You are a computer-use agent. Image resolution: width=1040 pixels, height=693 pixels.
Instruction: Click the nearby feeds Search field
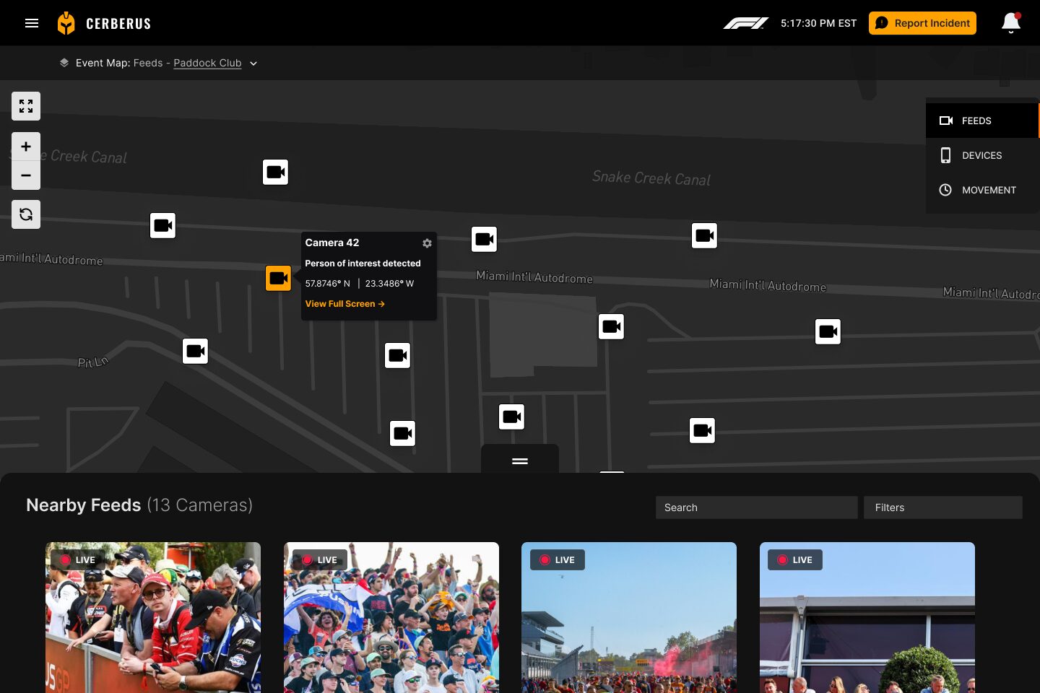point(756,507)
